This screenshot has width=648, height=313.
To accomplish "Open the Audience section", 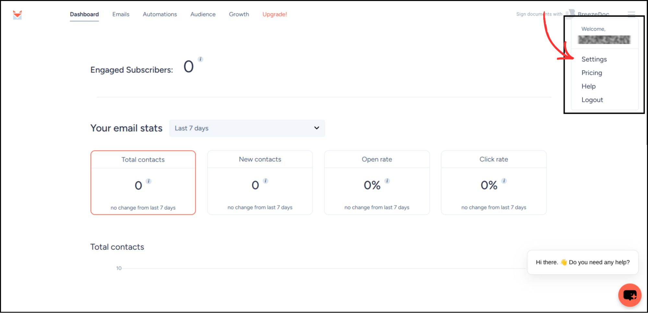I will coord(203,14).
